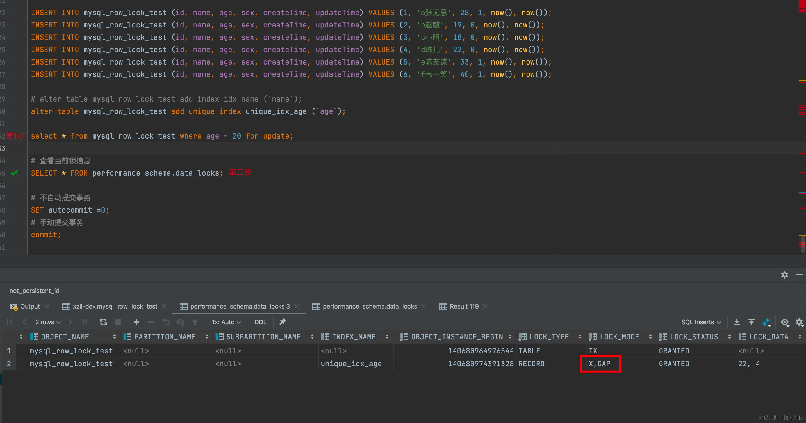Toggle the view-as eye icon

[784, 322]
